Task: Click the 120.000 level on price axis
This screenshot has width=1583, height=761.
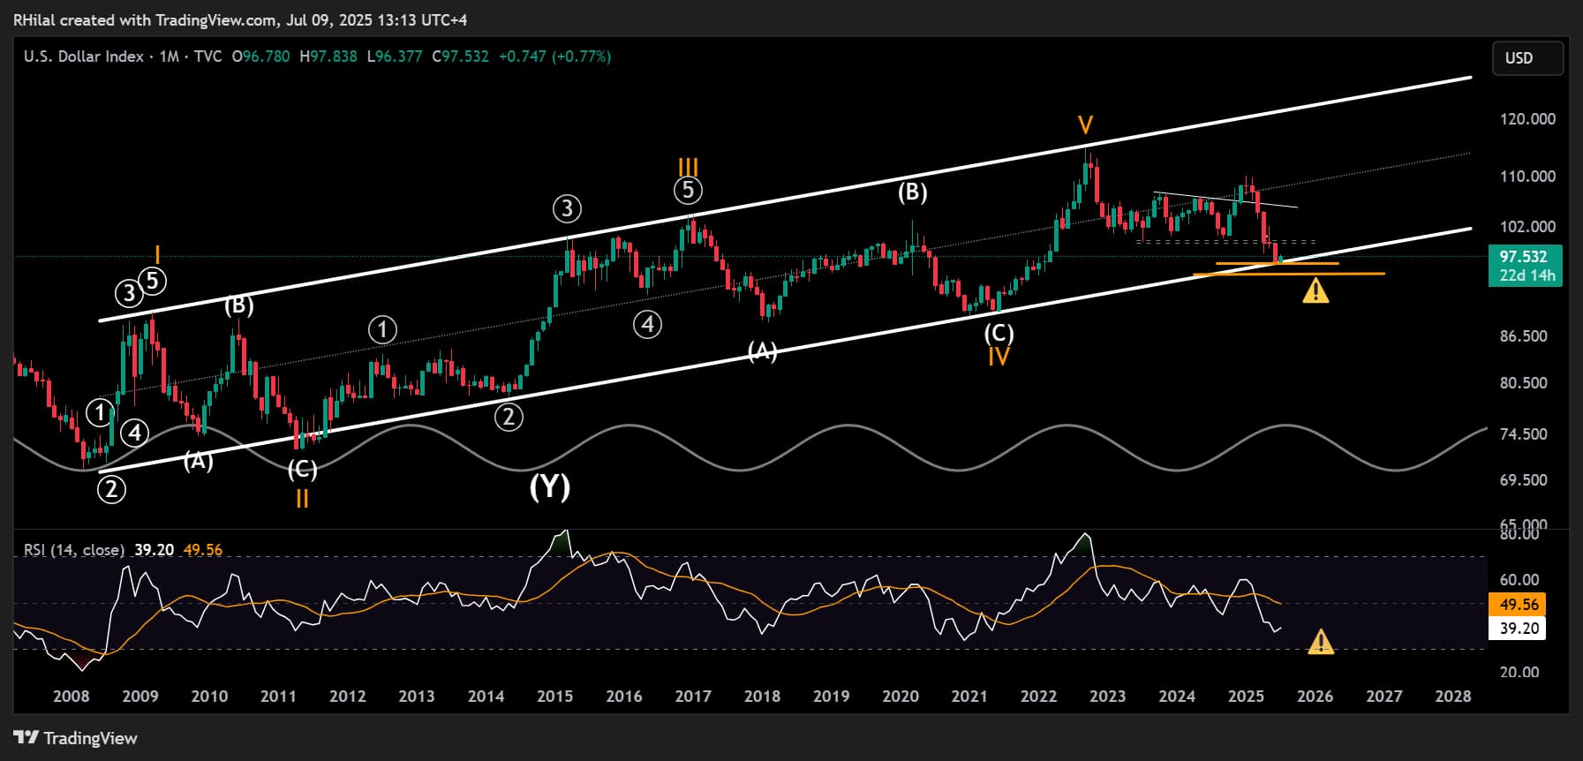Action: pos(1526,119)
